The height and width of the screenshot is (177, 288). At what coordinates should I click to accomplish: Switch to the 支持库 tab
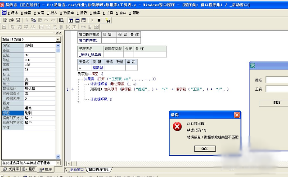click(11, 169)
